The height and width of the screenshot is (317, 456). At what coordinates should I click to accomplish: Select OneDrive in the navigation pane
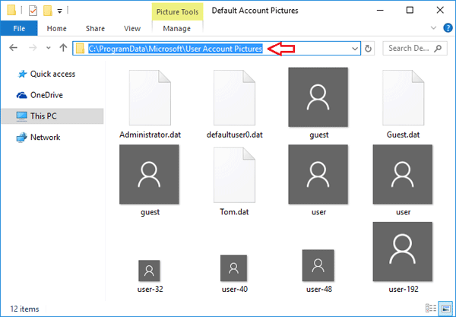click(x=46, y=95)
